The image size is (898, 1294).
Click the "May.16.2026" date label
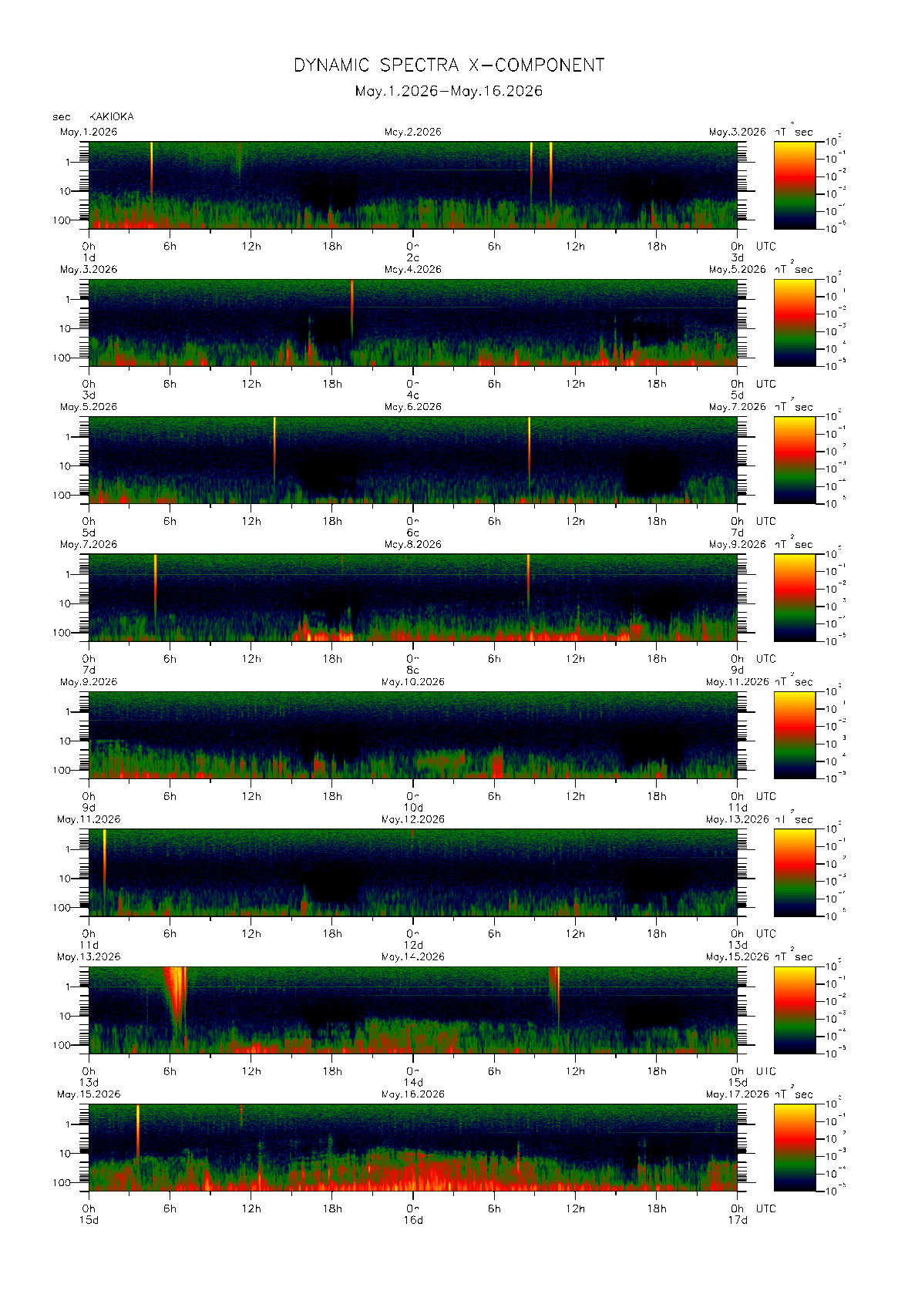[413, 1094]
